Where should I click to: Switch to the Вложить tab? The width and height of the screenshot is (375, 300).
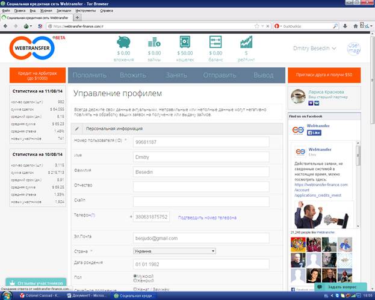pyautogui.click(x=133, y=75)
